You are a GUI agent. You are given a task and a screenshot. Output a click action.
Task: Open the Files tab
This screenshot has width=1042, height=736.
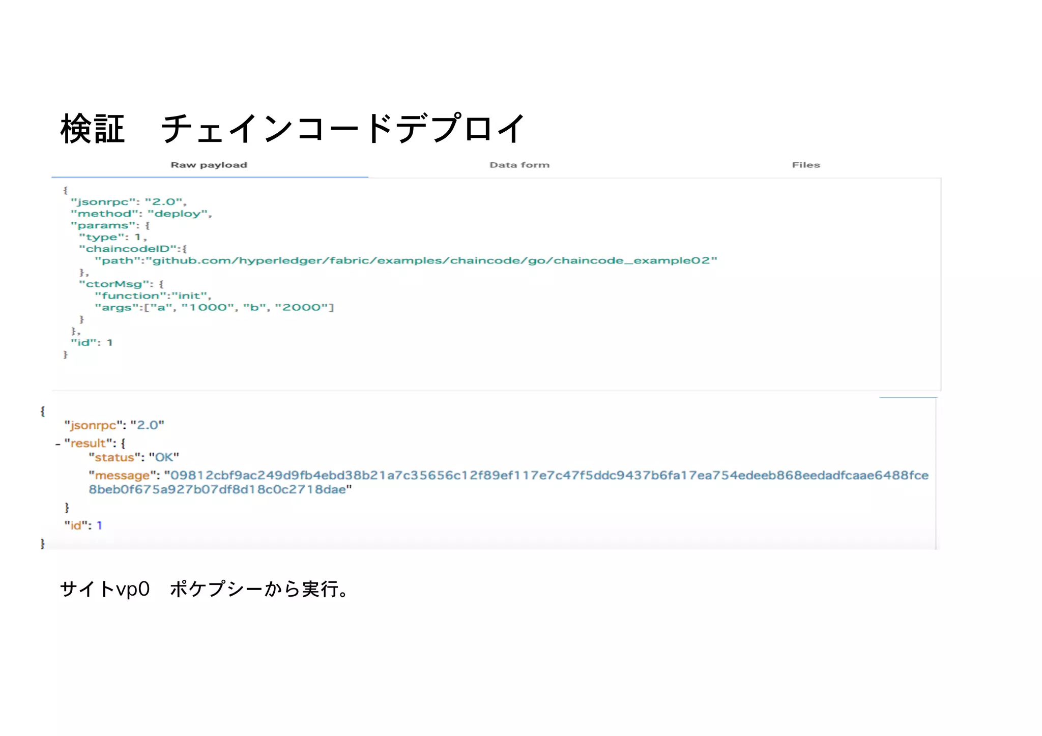[806, 165]
